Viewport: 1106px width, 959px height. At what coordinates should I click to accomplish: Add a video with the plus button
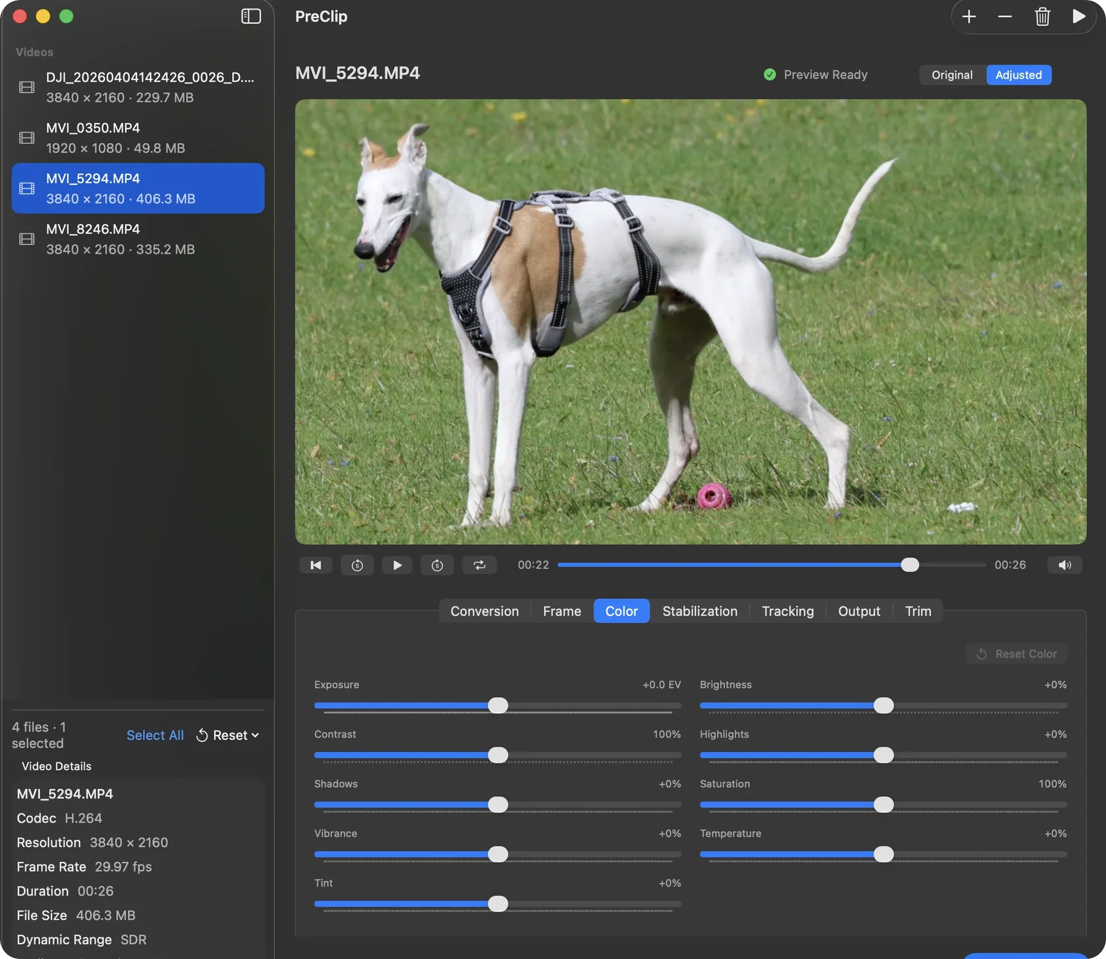point(969,17)
